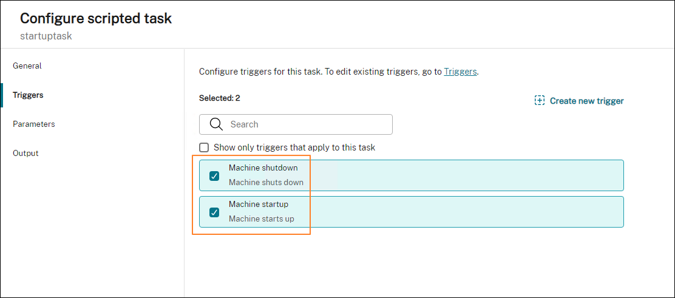Click the Create new trigger plus icon
Viewport: 675px width, 298px height.
[539, 101]
